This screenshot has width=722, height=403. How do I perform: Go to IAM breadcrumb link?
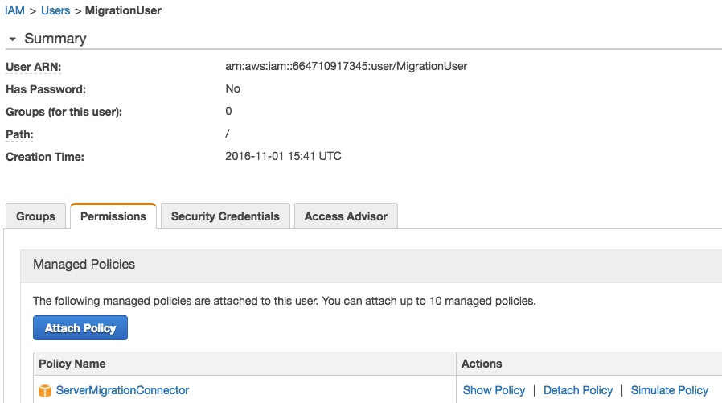(14, 11)
